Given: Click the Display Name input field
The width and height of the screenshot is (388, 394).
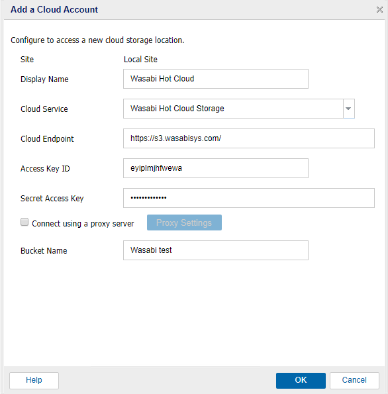Looking at the screenshot, I should pos(216,79).
